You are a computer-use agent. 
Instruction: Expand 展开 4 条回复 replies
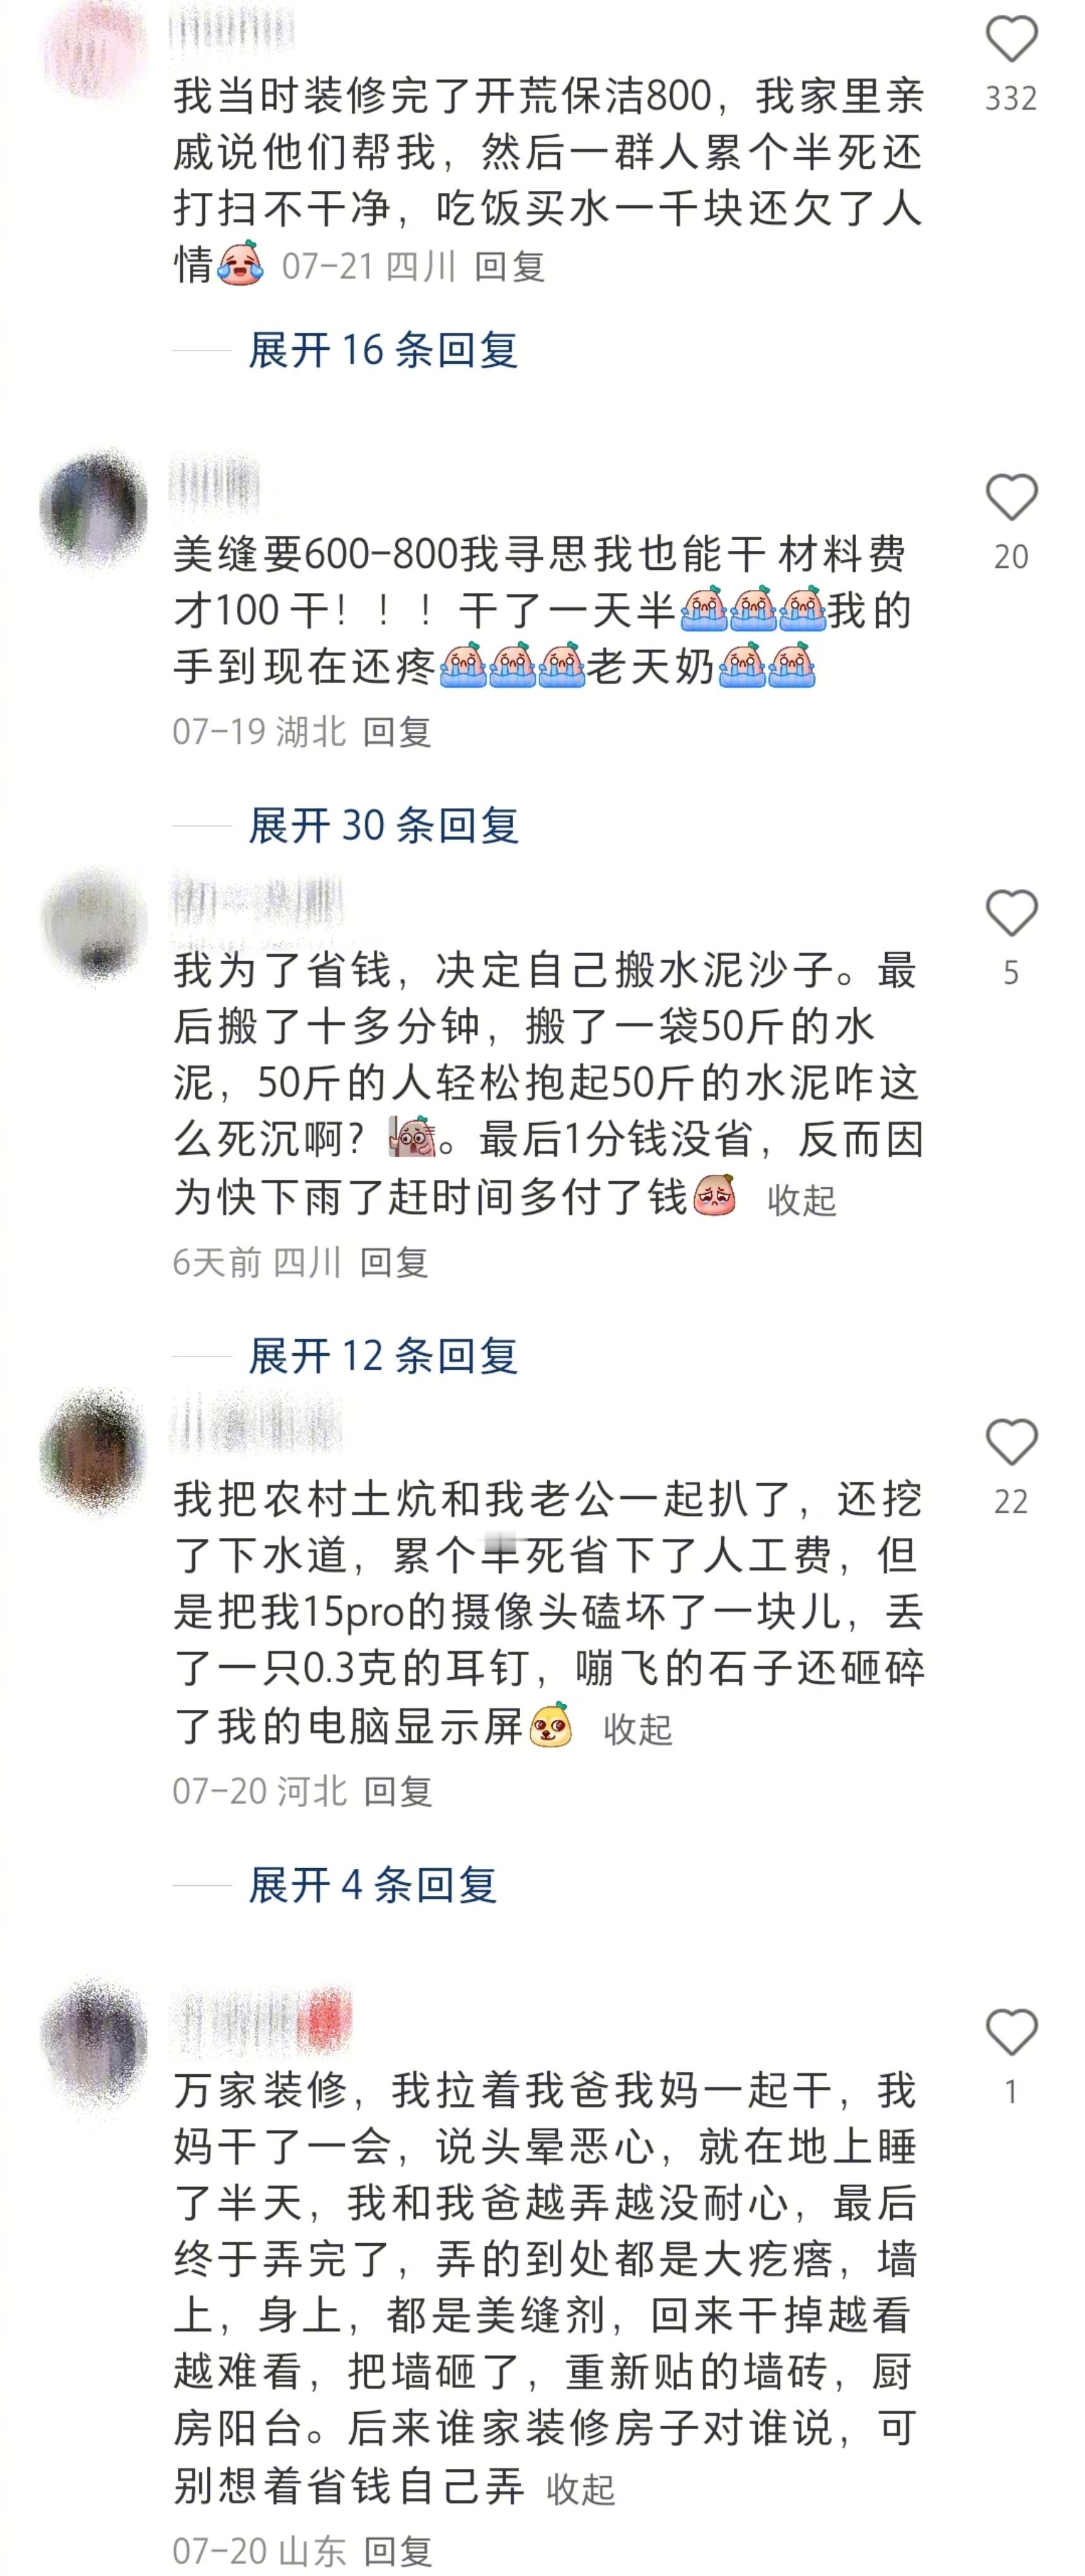click(x=372, y=1885)
